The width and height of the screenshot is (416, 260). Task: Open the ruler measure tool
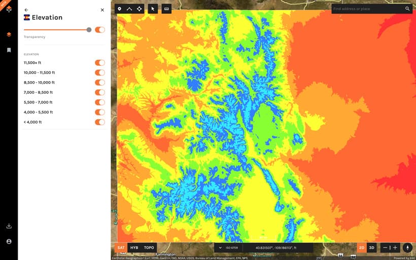[166, 9]
